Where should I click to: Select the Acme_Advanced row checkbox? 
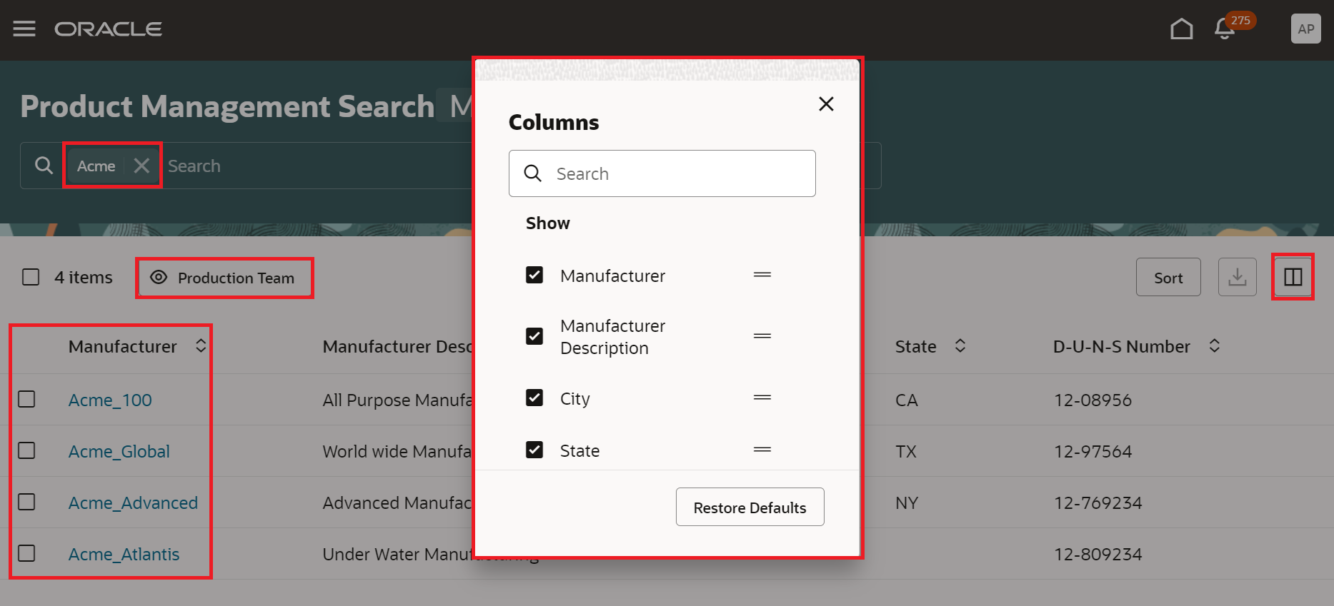click(26, 502)
